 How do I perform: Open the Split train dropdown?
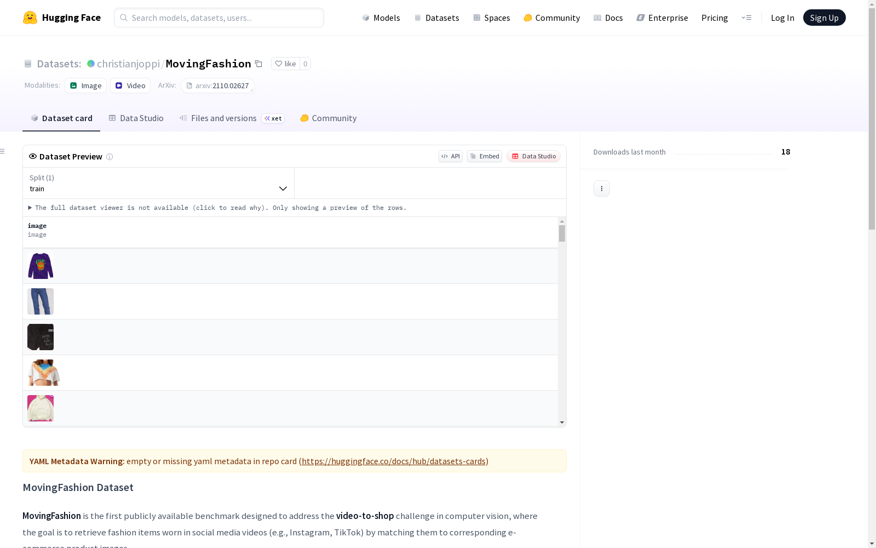click(x=159, y=183)
